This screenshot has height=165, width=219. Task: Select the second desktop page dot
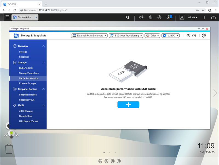pyautogui.click(x=110, y=152)
